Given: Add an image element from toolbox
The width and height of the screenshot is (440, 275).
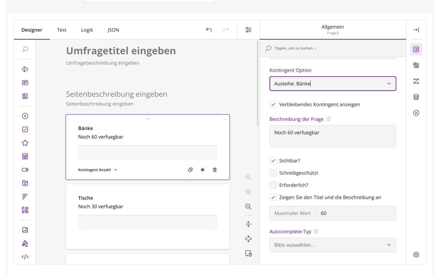Looking at the screenshot, I should click(x=25, y=230).
